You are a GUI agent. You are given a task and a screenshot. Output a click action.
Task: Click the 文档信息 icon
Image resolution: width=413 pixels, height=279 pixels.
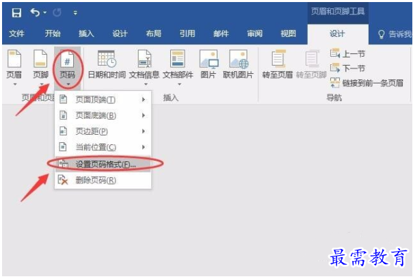coord(144,59)
